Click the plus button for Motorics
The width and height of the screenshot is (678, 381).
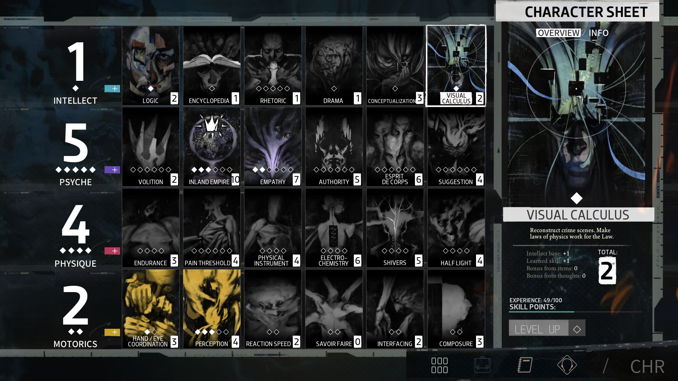[114, 332]
